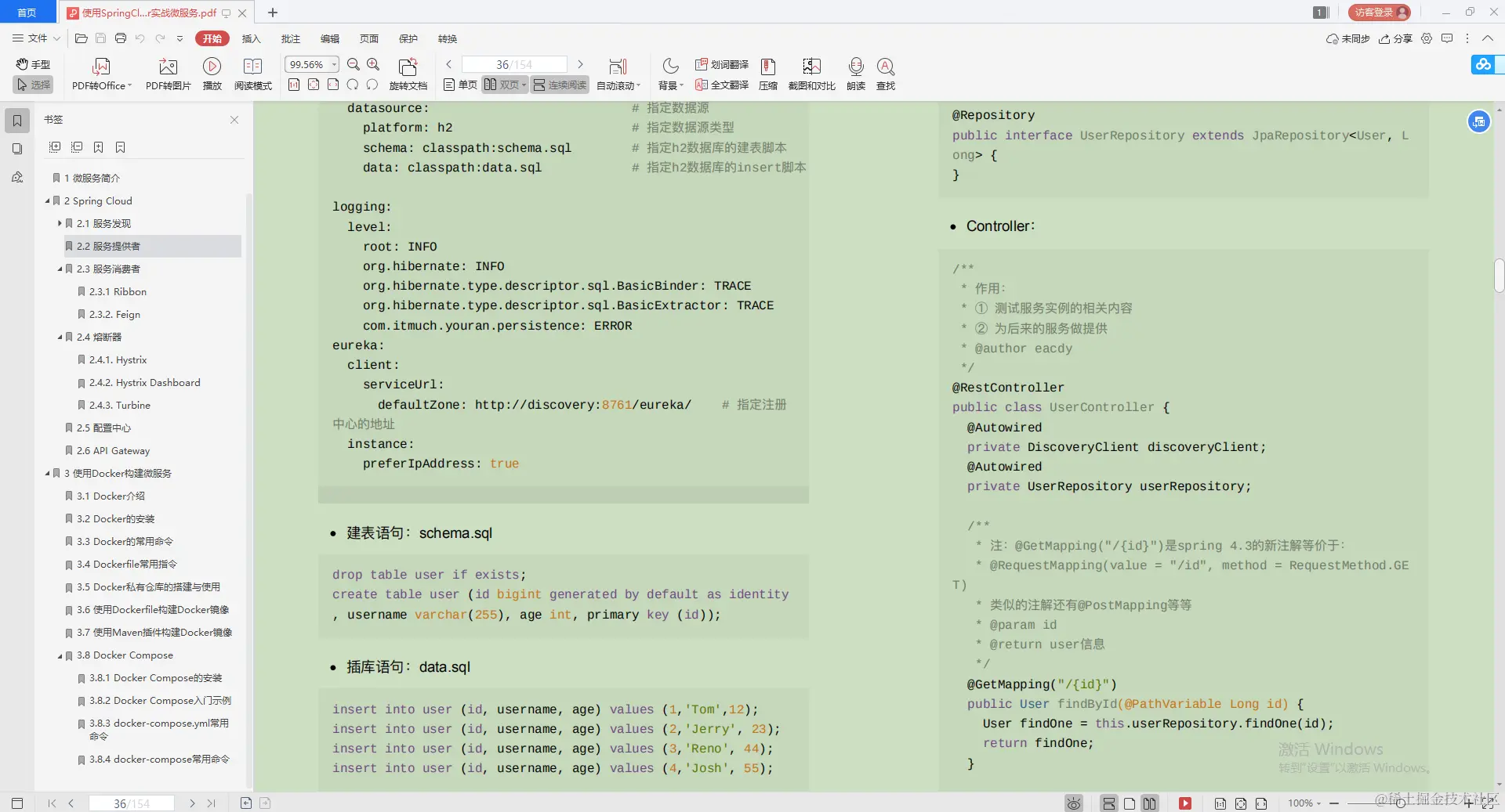Start the 播放 slideshow playback tool
1505x812 pixels.
(x=212, y=74)
